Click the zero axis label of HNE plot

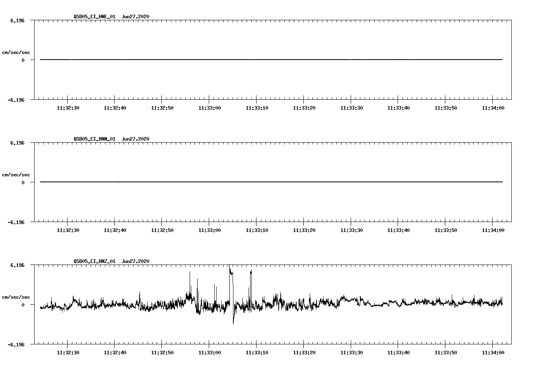pyautogui.click(x=23, y=60)
